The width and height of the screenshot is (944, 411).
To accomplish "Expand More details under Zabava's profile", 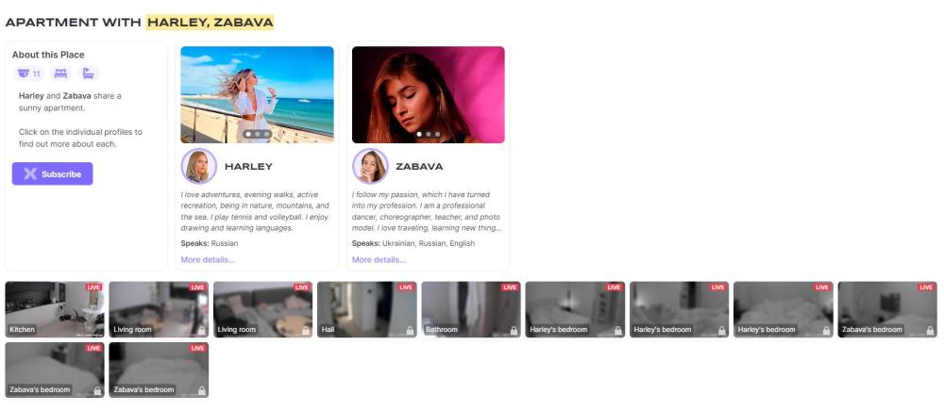I will 379,259.
